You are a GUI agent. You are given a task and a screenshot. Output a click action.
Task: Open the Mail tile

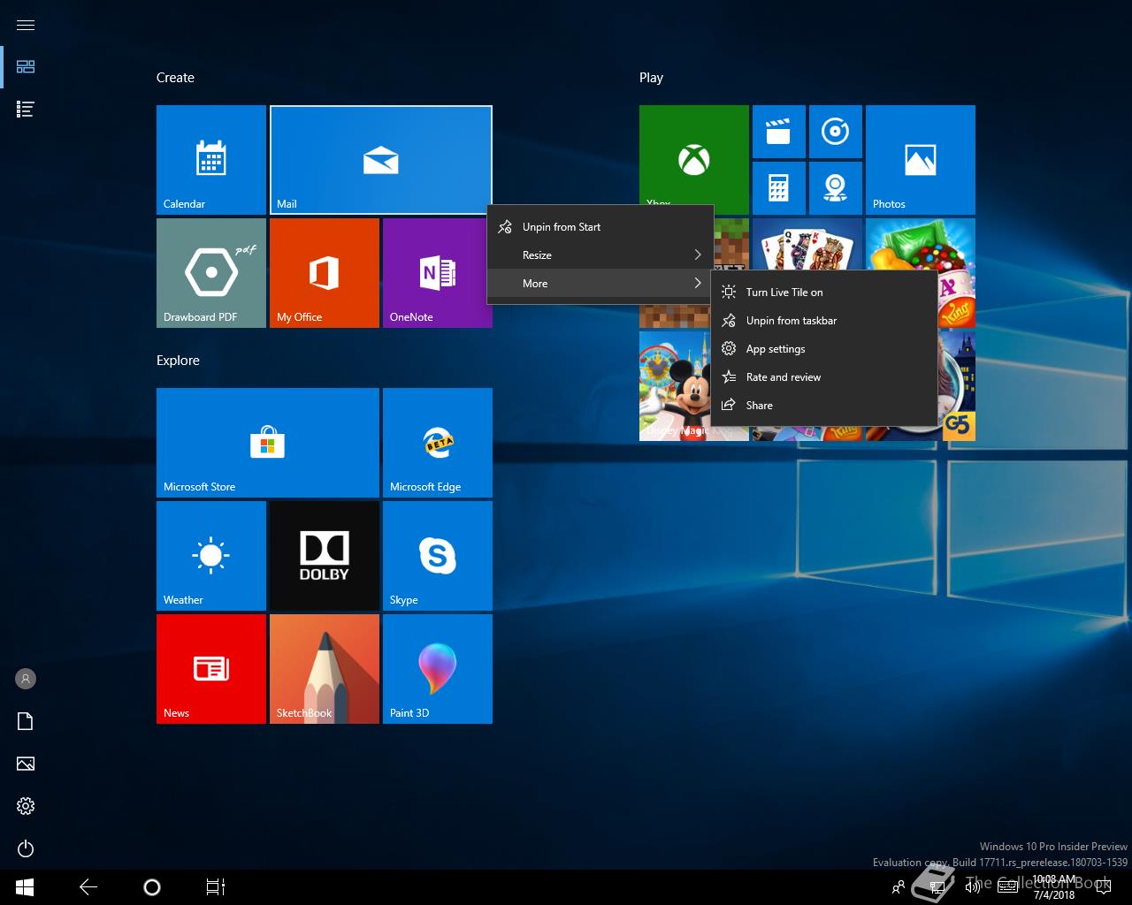click(381, 160)
